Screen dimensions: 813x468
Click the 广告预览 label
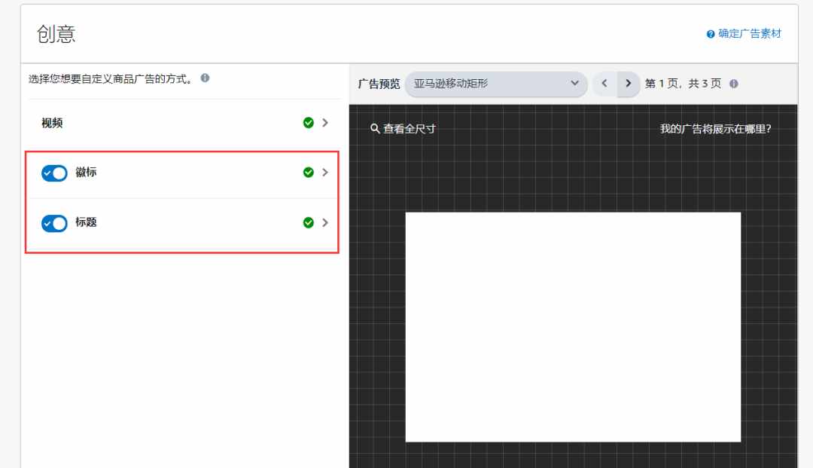click(379, 84)
